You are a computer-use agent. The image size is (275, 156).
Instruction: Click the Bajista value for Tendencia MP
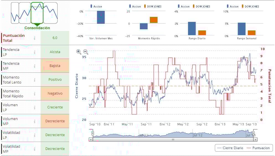55,66
